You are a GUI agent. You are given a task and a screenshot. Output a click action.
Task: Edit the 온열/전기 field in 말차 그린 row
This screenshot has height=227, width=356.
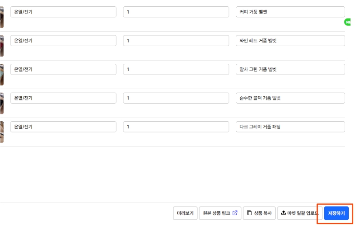tap(63, 69)
